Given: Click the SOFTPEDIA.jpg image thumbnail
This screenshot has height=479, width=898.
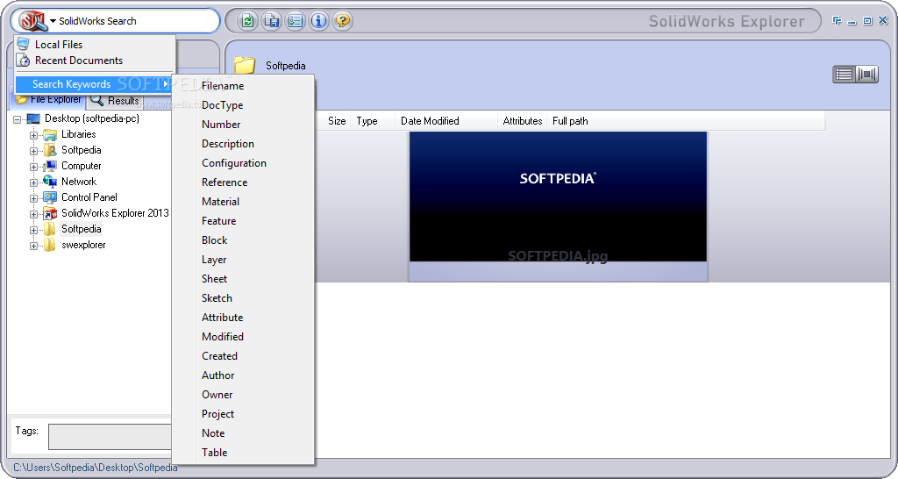Looking at the screenshot, I should (x=558, y=197).
